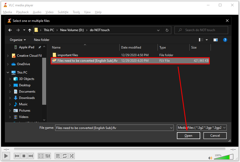Show extended settings equalizer icon

(47, 156)
